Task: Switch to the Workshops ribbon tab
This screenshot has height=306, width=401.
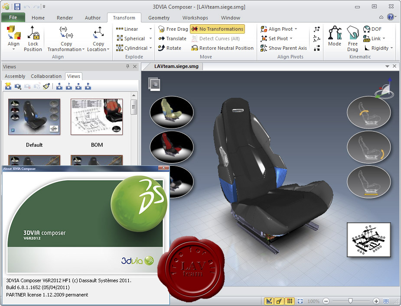Action: pos(195,18)
